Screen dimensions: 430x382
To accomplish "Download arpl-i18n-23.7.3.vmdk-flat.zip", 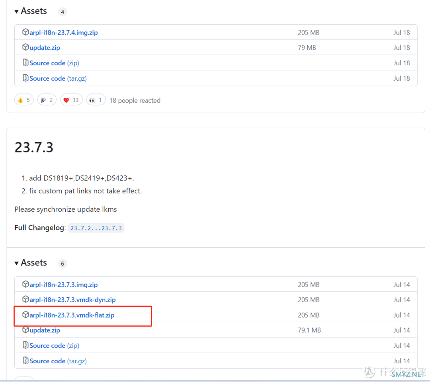I will (x=72, y=315).
